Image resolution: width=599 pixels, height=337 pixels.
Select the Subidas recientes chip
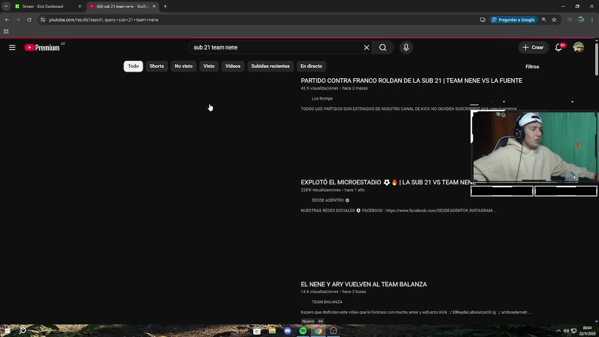(x=270, y=66)
